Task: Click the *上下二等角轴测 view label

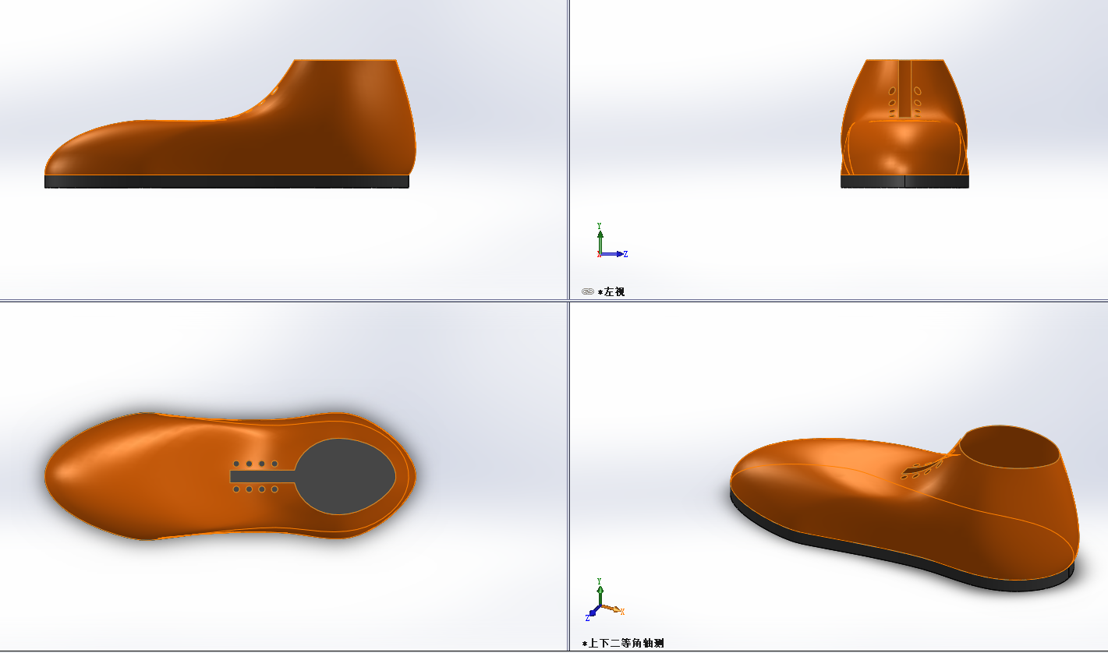Action: click(x=623, y=643)
